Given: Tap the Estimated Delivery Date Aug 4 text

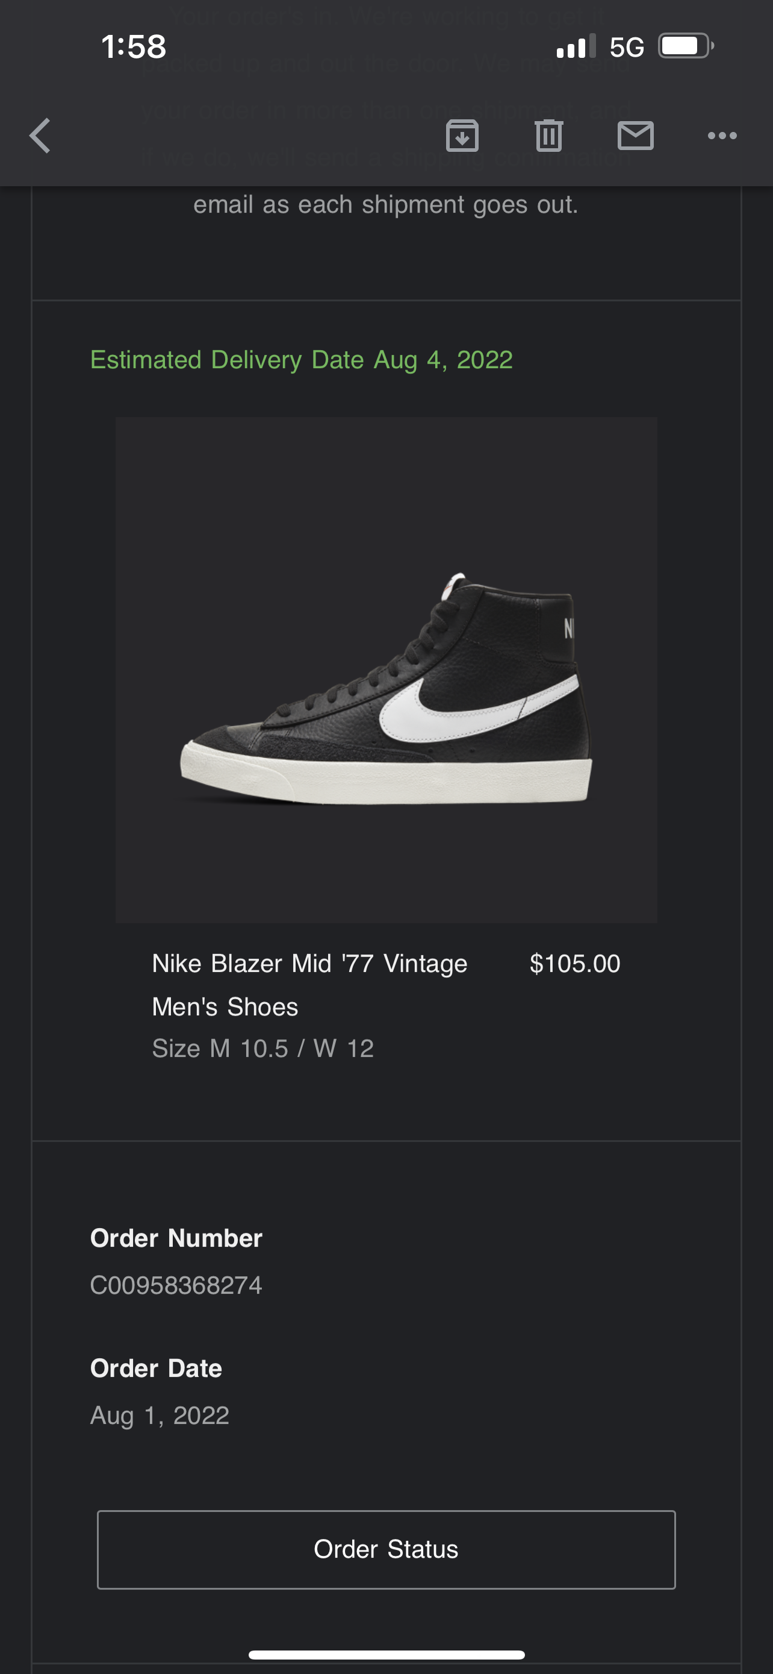Looking at the screenshot, I should click(x=301, y=360).
